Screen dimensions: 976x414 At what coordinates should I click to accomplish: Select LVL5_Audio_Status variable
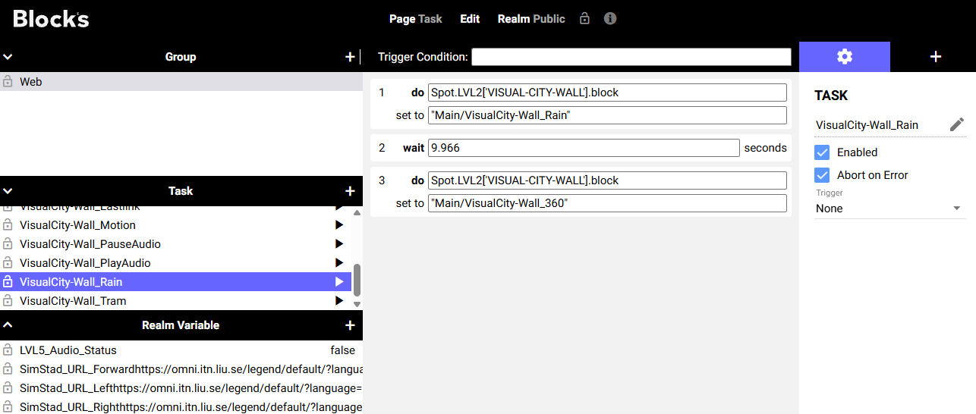[181, 350]
